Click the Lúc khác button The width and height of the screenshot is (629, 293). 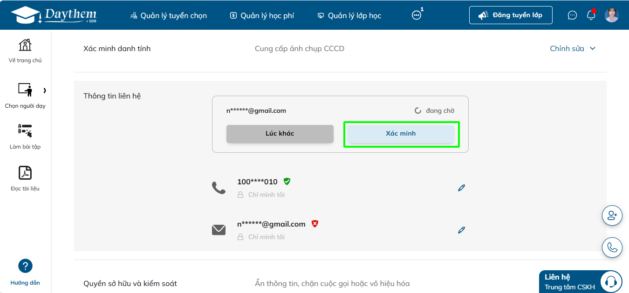280,134
